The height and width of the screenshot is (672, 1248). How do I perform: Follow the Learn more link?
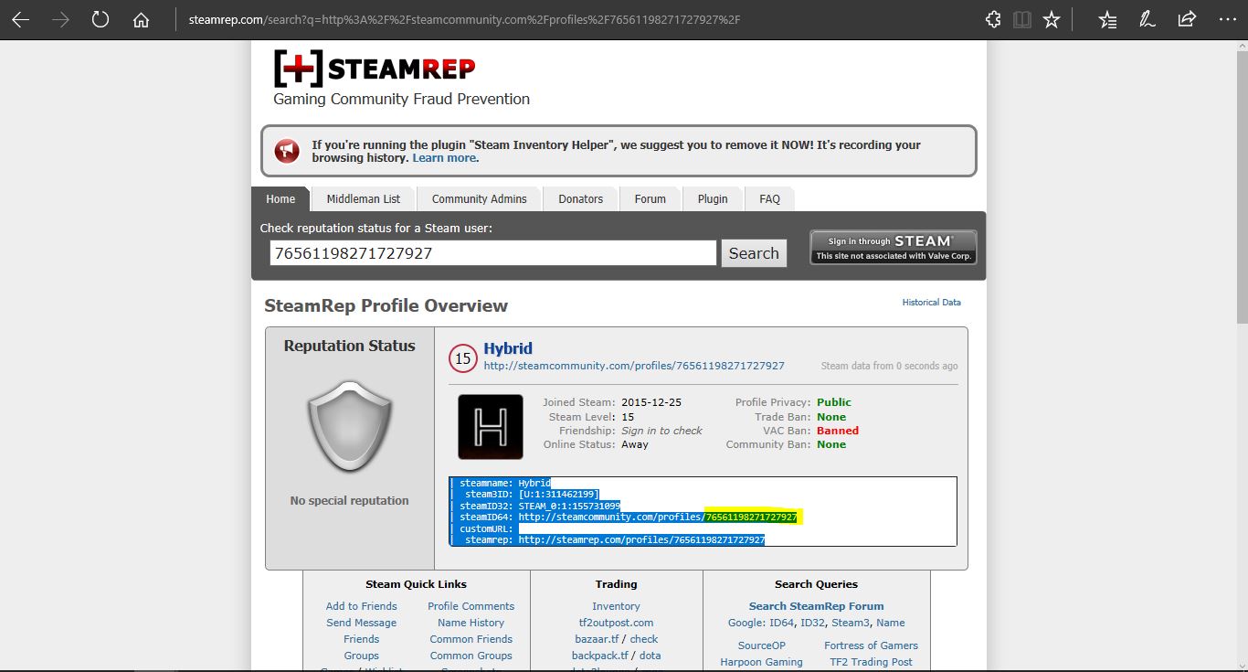[x=444, y=158]
